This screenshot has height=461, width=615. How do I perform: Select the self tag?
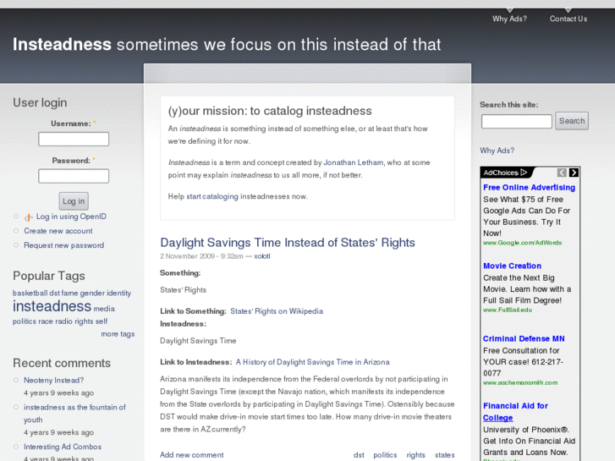pyautogui.click(x=102, y=321)
